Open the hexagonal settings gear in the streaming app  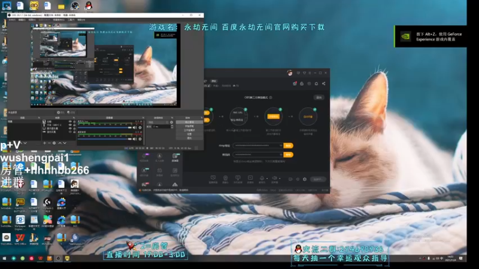pos(305,179)
